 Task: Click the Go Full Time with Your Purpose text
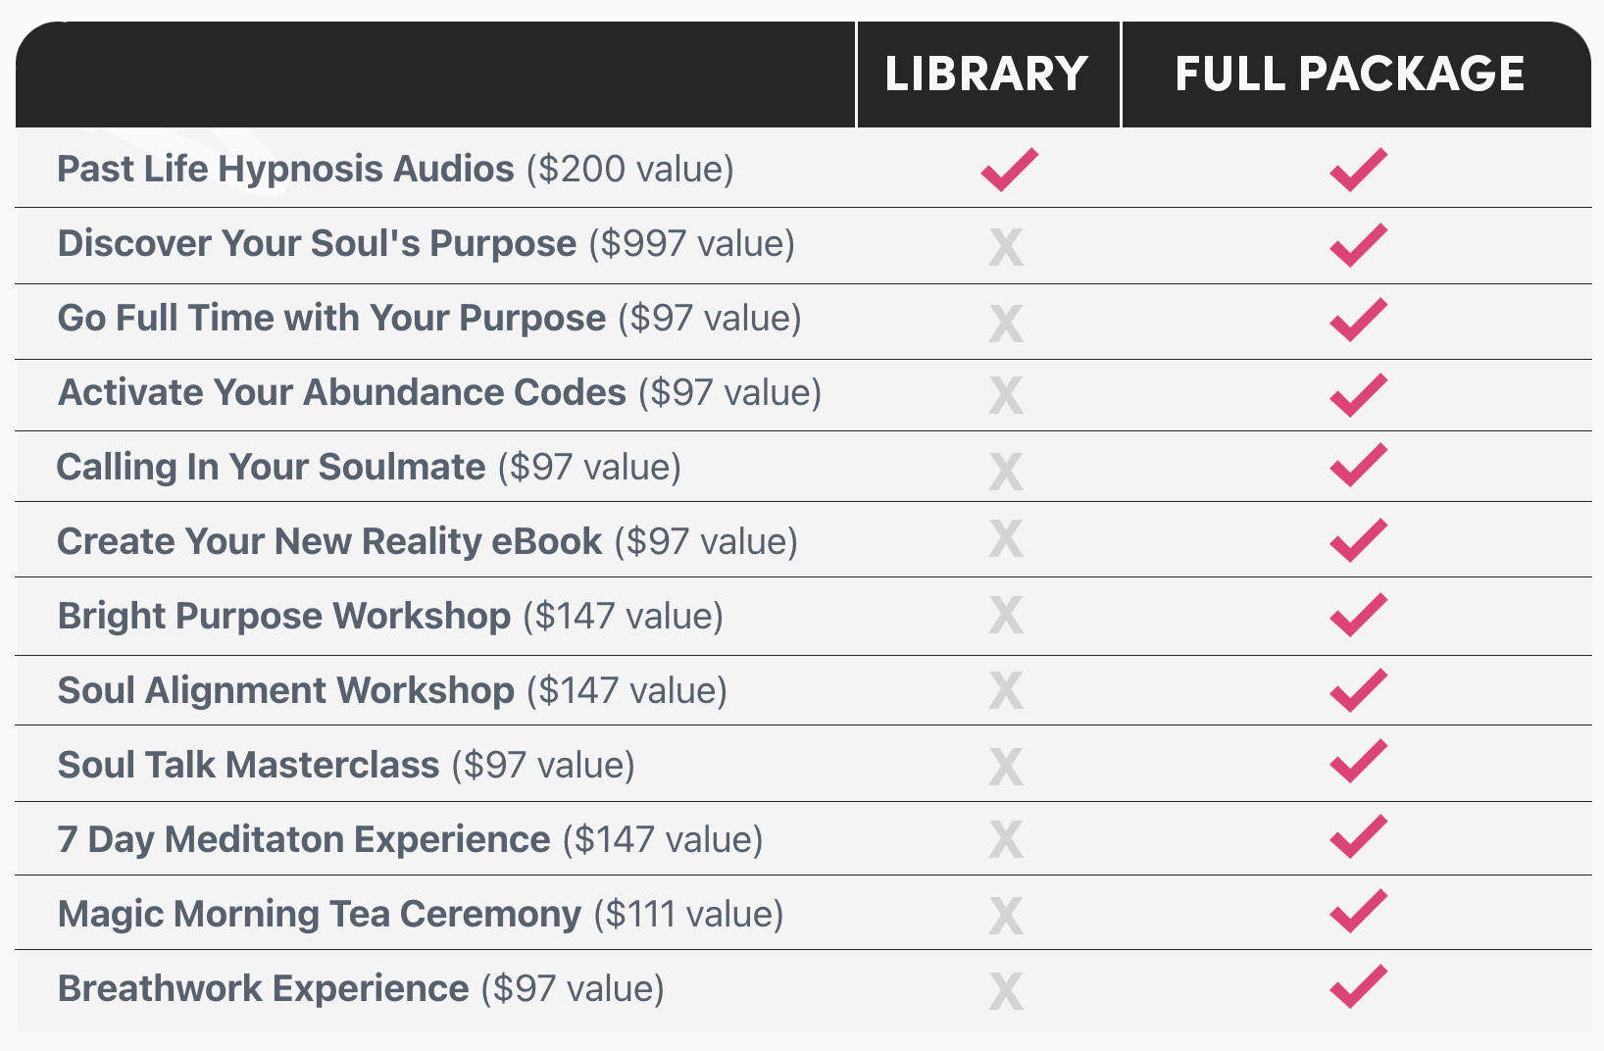pos(331,319)
